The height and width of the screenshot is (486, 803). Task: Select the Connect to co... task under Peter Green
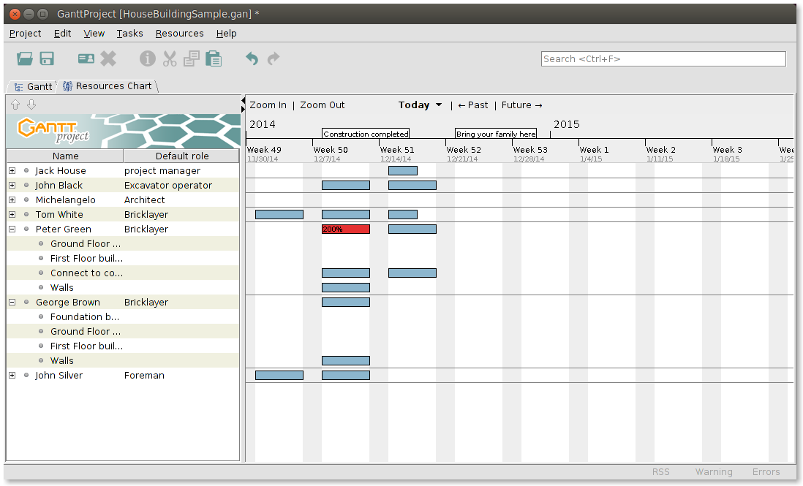[x=86, y=273]
